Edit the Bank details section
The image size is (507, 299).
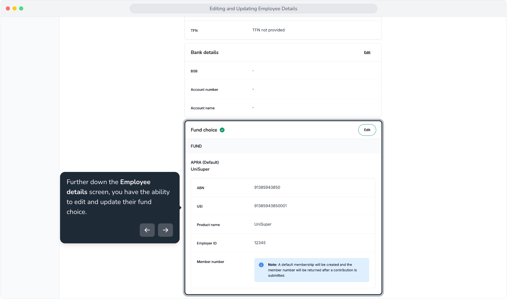[x=367, y=52]
